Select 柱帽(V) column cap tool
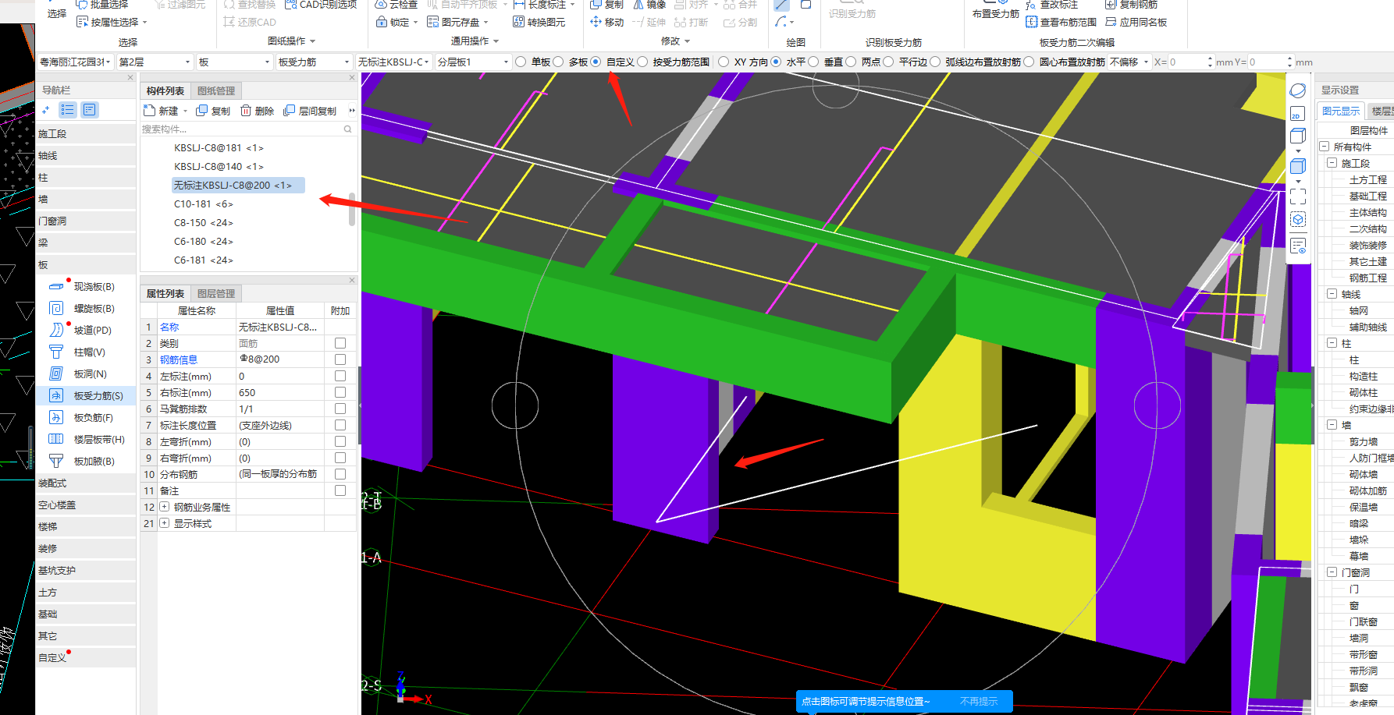1394x715 pixels. 78,352
